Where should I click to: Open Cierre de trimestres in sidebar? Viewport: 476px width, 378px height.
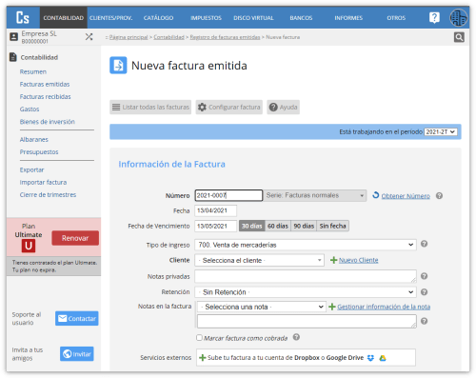[x=48, y=194]
